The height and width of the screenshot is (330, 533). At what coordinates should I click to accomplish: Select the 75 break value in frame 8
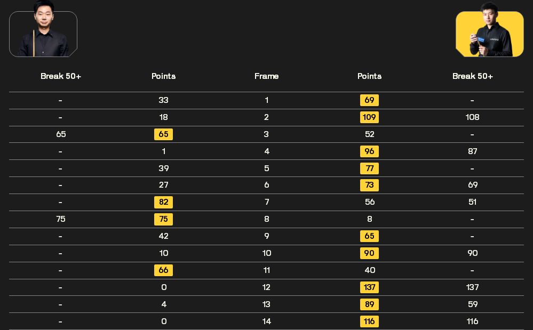[x=61, y=219]
